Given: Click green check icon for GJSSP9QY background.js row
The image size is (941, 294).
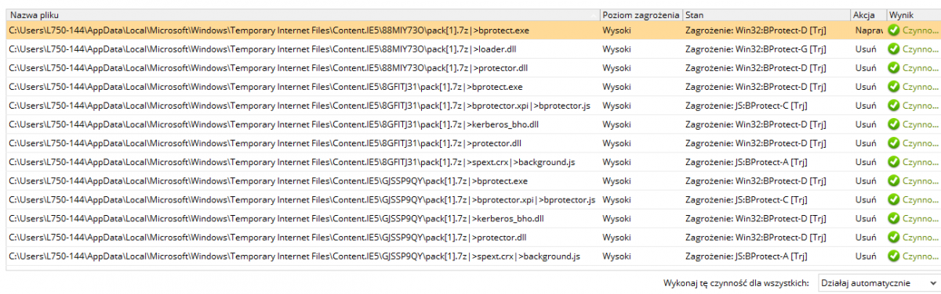Looking at the screenshot, I should [x=893, y=256].
